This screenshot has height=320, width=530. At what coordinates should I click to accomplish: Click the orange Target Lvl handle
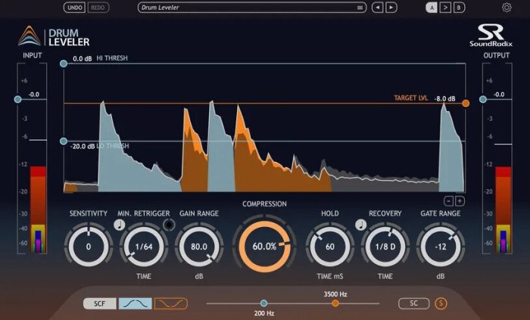466,104
